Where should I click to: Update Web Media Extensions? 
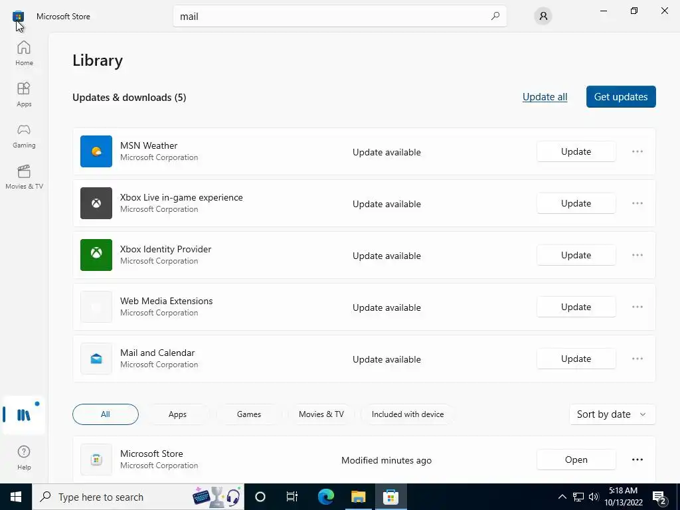click(576, 307)
